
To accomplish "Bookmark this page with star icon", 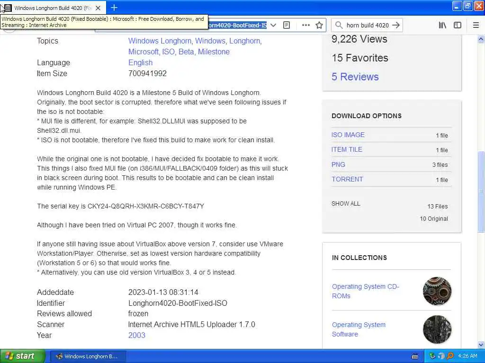I will point(319,26).
